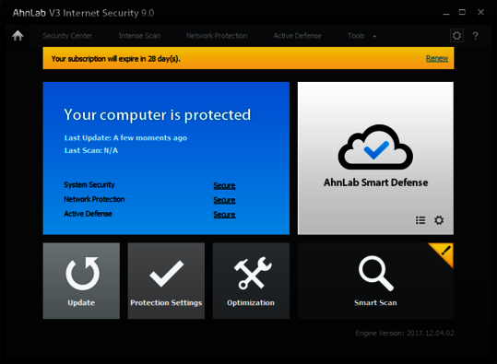The height and width of the screenshot is (364, 497).
Task: Open Network Protection tab
Action: point(217,36)
